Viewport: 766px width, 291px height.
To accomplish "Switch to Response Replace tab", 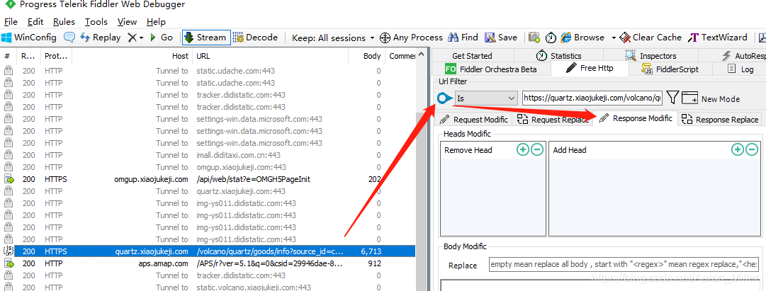I will tap(721, 120).
